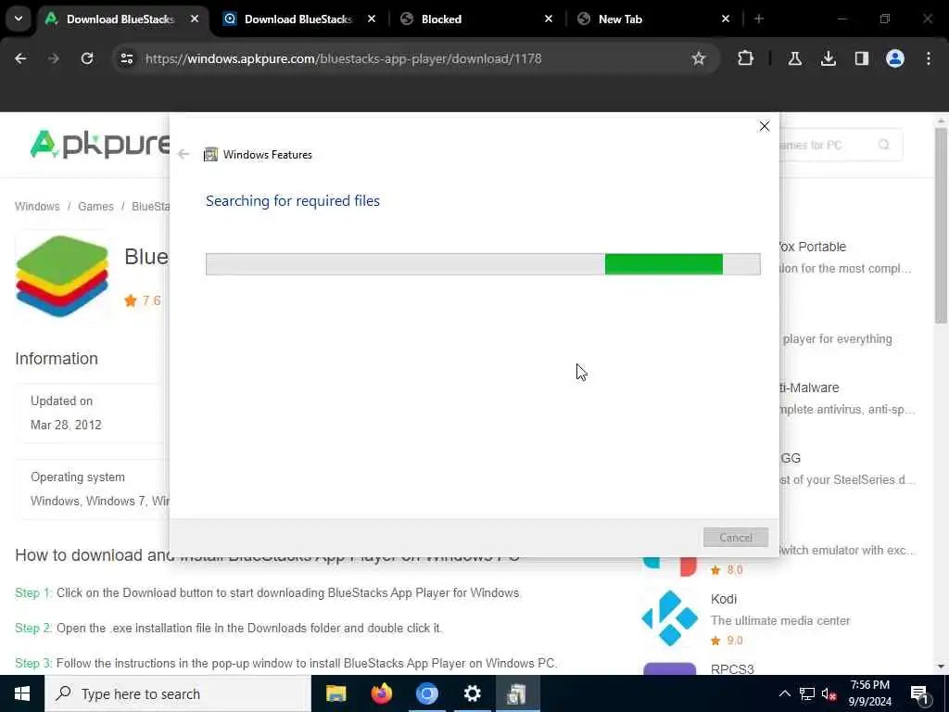Open the RPCS3 app link
This screenshot has height=712, width=949.
point(732,669)
